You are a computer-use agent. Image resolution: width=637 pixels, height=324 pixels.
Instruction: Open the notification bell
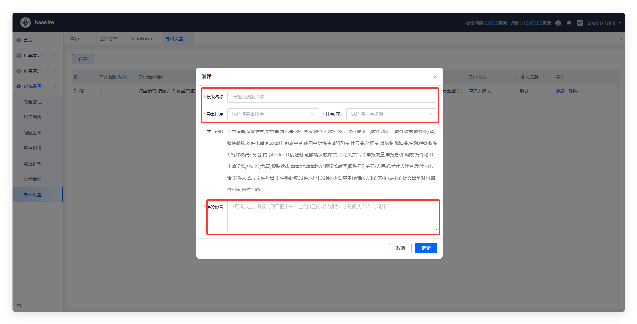click(569, 23)
